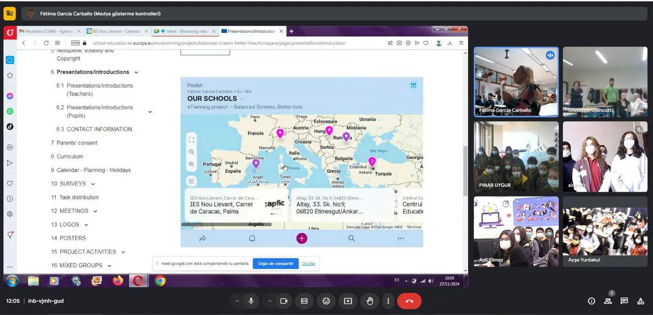Viewport: 653px width, 315px height.
Task: Expand audio settings arrow beside microphone
Action: [x=237, y=301]
